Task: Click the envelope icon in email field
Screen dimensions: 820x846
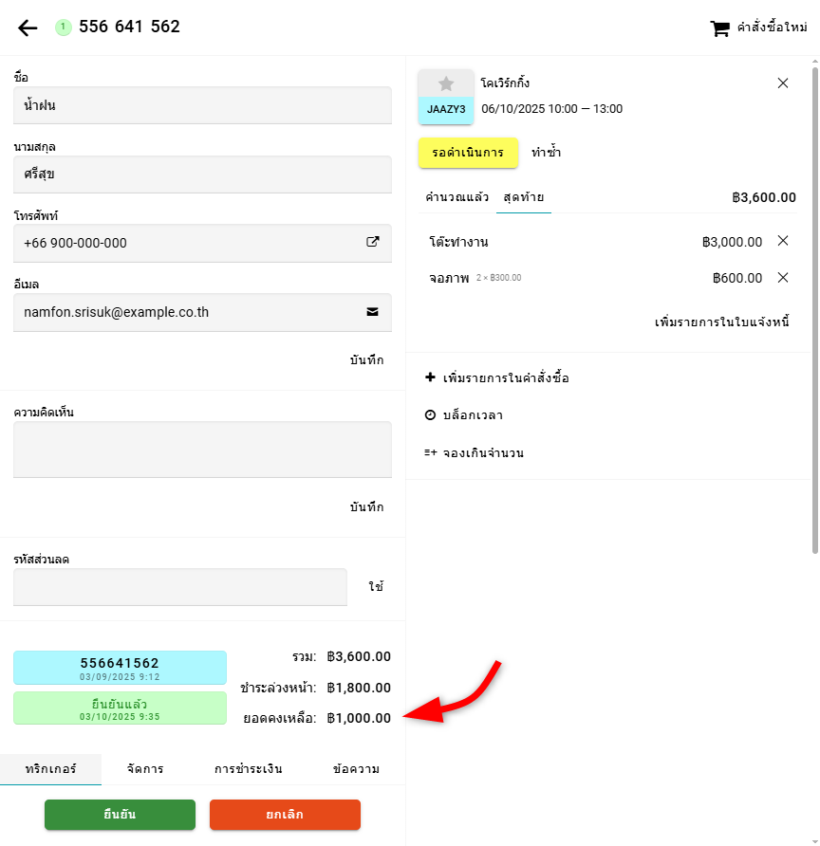Action: pos(373,311)
